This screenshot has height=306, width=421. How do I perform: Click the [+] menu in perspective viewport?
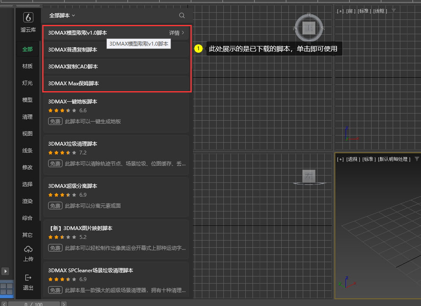click(340, 159)
